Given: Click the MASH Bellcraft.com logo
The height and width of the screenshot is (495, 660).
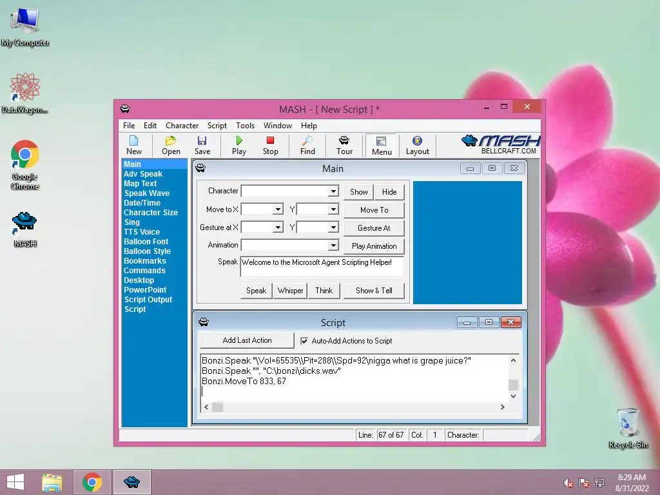Looking at the screenshot, I should [x=500, y=144].
